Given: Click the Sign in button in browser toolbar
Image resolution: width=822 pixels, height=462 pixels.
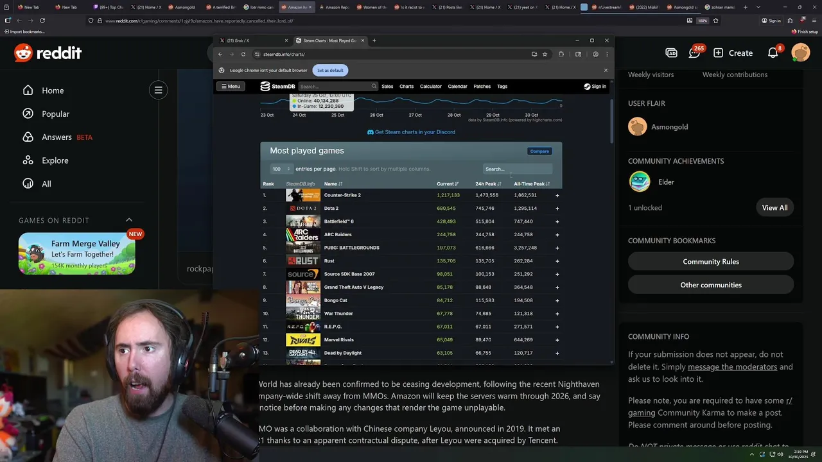Looking at the screenshot, I should [x=771, y=21].
